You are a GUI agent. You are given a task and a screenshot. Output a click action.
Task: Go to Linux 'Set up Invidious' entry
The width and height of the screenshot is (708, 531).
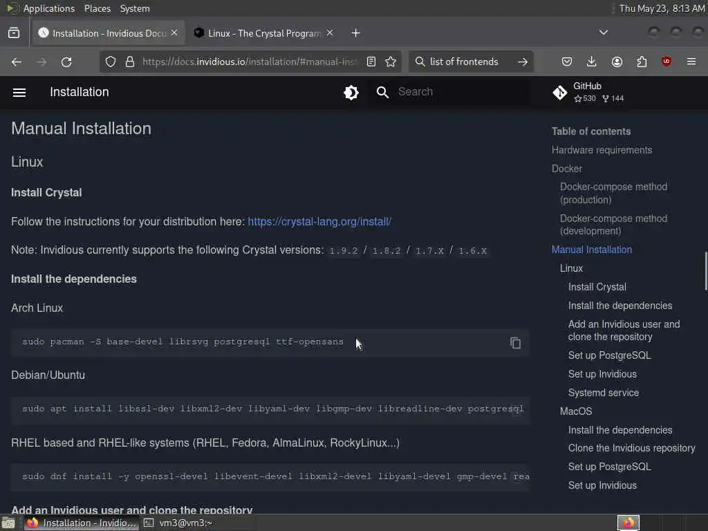(602, 374)
